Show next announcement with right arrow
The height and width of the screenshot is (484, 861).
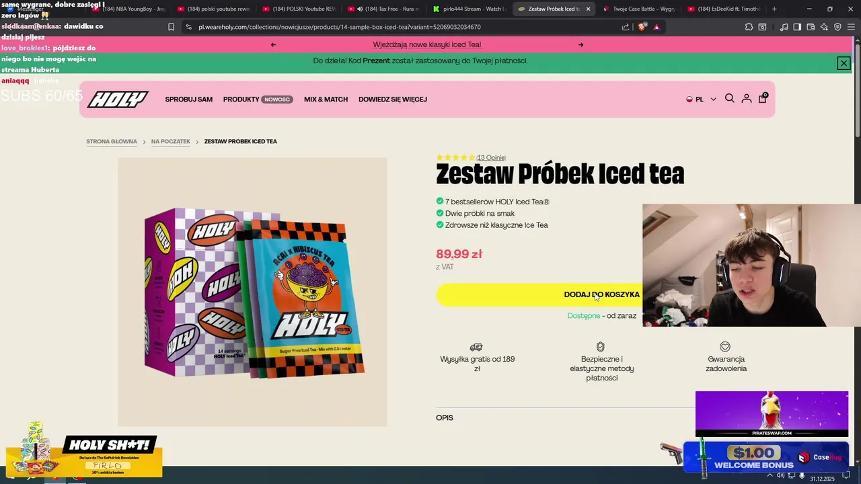[x=581, y=45]
